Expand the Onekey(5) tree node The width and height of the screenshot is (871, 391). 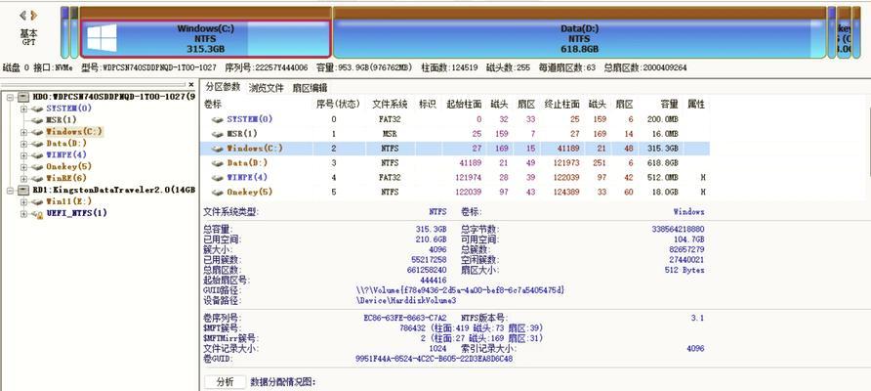coord(23,167)
